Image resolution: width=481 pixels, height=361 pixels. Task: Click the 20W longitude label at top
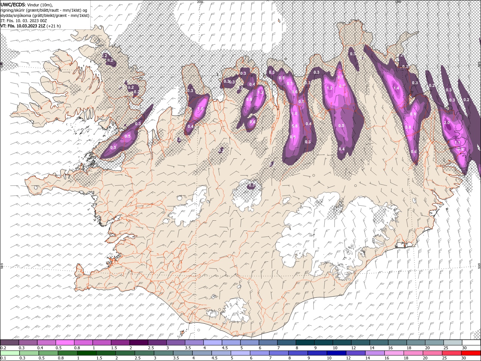click(200, 2)
